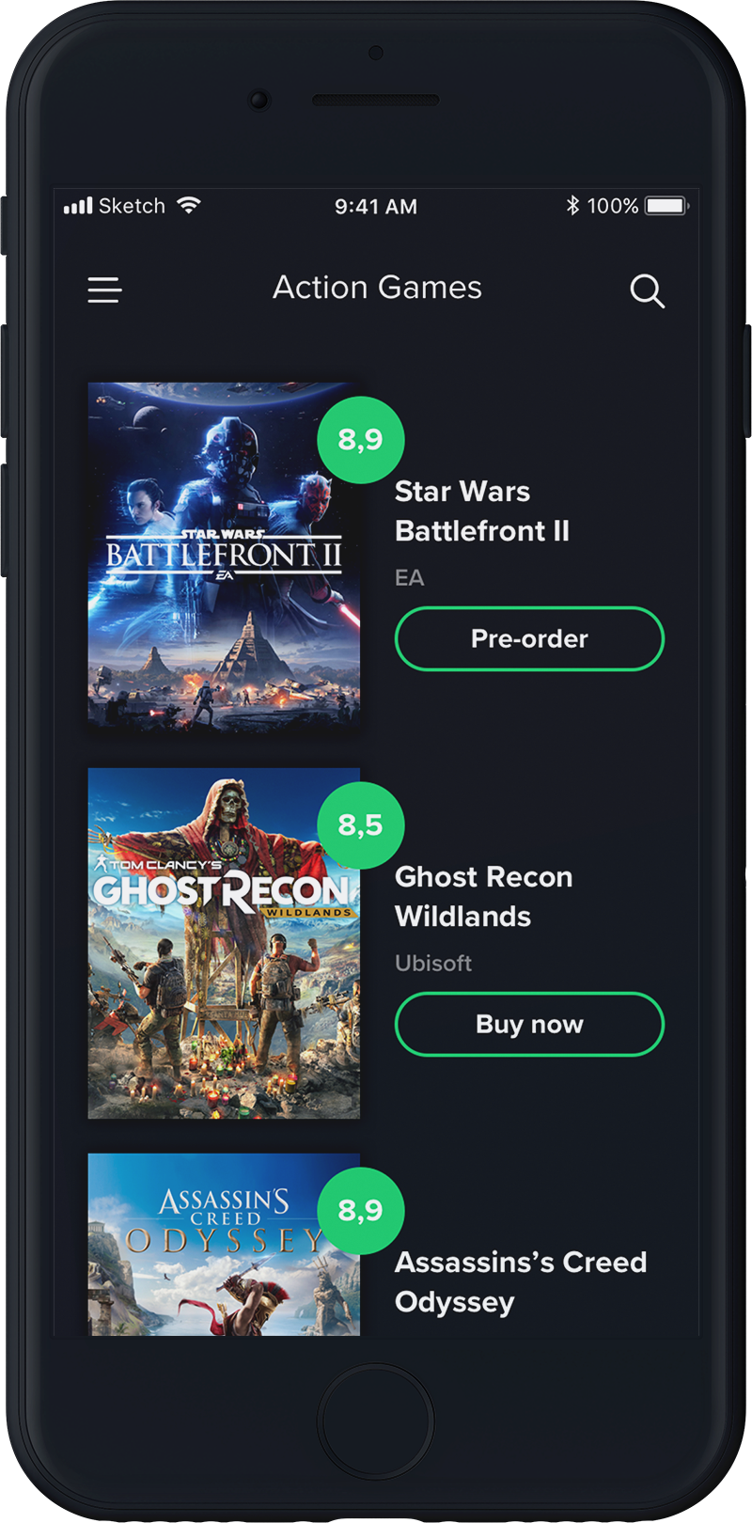Buy Ghost Recon Wildlands now
The height and width of the screenshot is (1523, 752).
(529, 1024)
